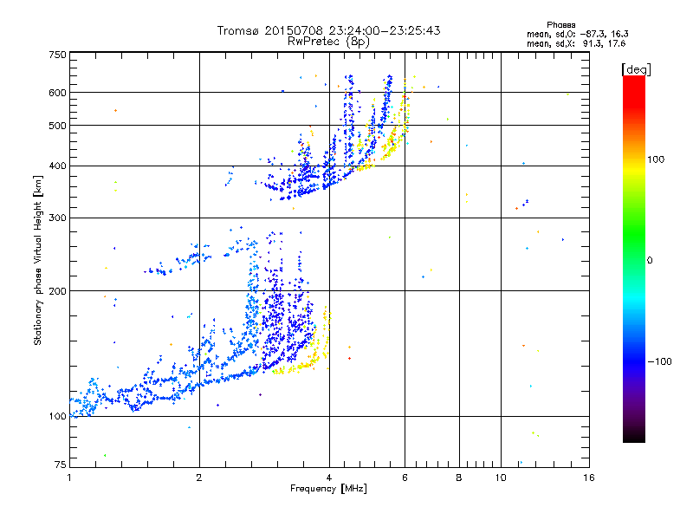Click the 75 tick on height axis

60,466
